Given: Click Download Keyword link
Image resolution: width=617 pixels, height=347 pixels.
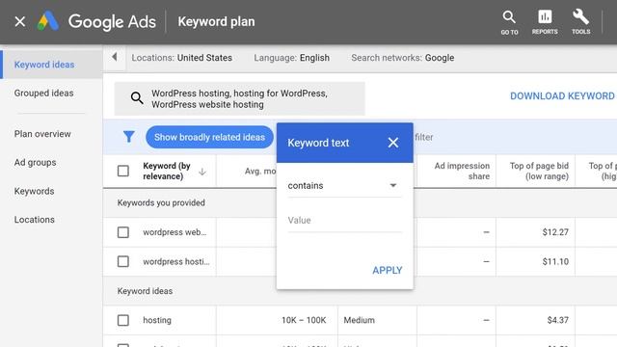Looking at the screenshot, I should click(563, 96).
